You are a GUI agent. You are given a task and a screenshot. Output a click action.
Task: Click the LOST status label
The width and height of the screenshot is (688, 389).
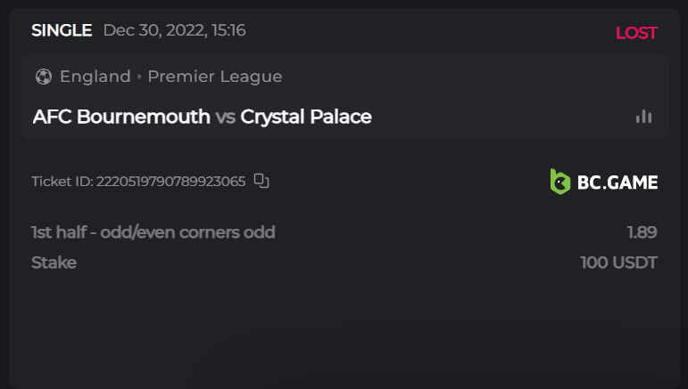click(636, 33)
